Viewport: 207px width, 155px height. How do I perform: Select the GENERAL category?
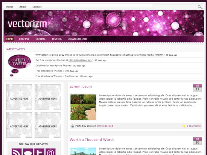tap(41, 39)
